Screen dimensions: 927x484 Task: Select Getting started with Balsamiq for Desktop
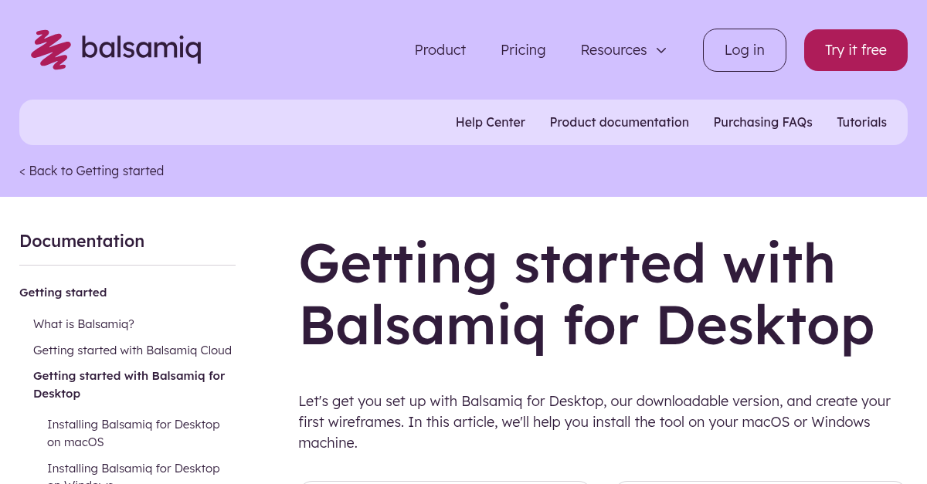coord(129,384)
